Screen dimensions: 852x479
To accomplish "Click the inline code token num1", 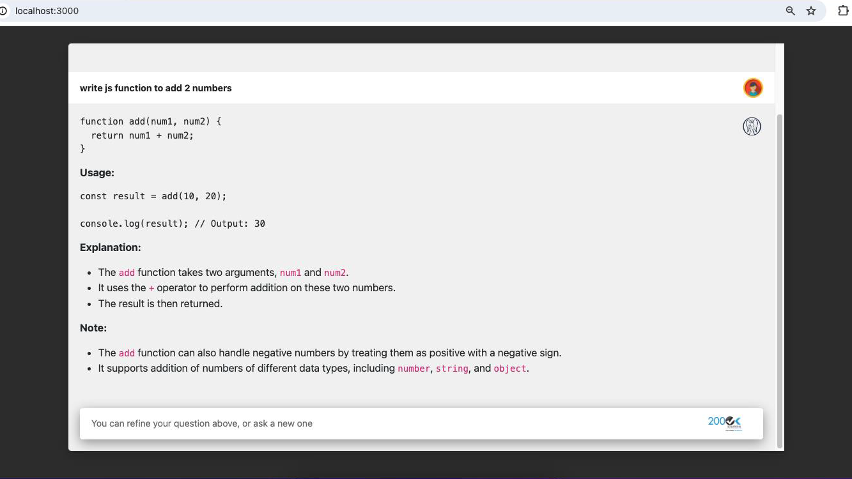I will tap(291, 272).
